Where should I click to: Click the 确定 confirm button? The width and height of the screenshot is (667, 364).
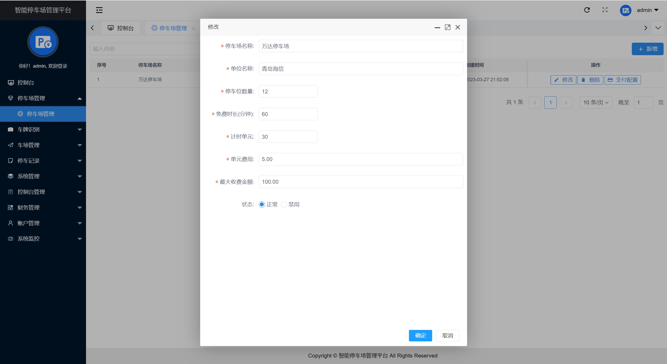tap(420, 336)
